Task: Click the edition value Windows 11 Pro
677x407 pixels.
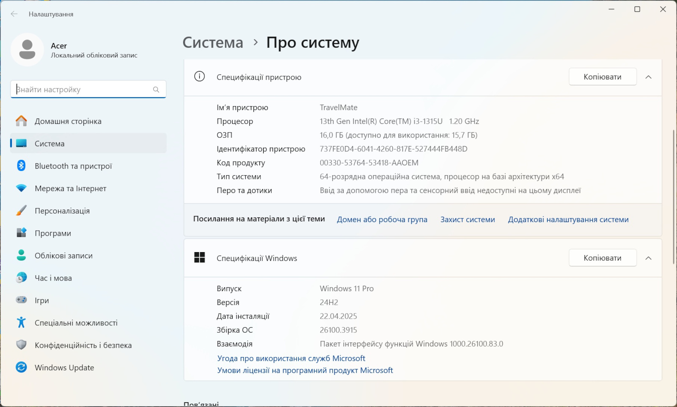Action: click(347, 289)
